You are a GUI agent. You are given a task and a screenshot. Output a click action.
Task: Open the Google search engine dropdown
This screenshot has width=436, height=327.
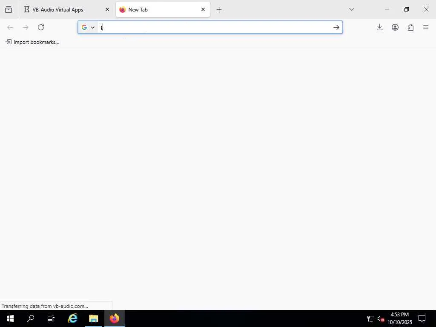click(88, 27)
